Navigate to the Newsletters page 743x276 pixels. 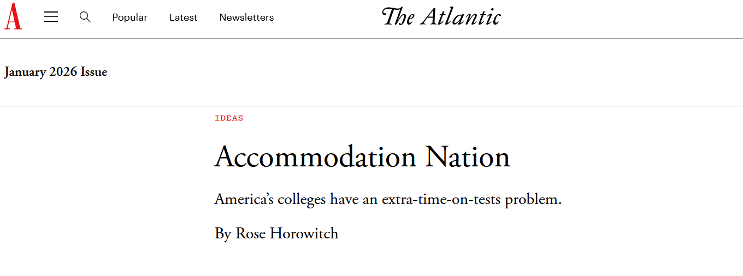246,17
